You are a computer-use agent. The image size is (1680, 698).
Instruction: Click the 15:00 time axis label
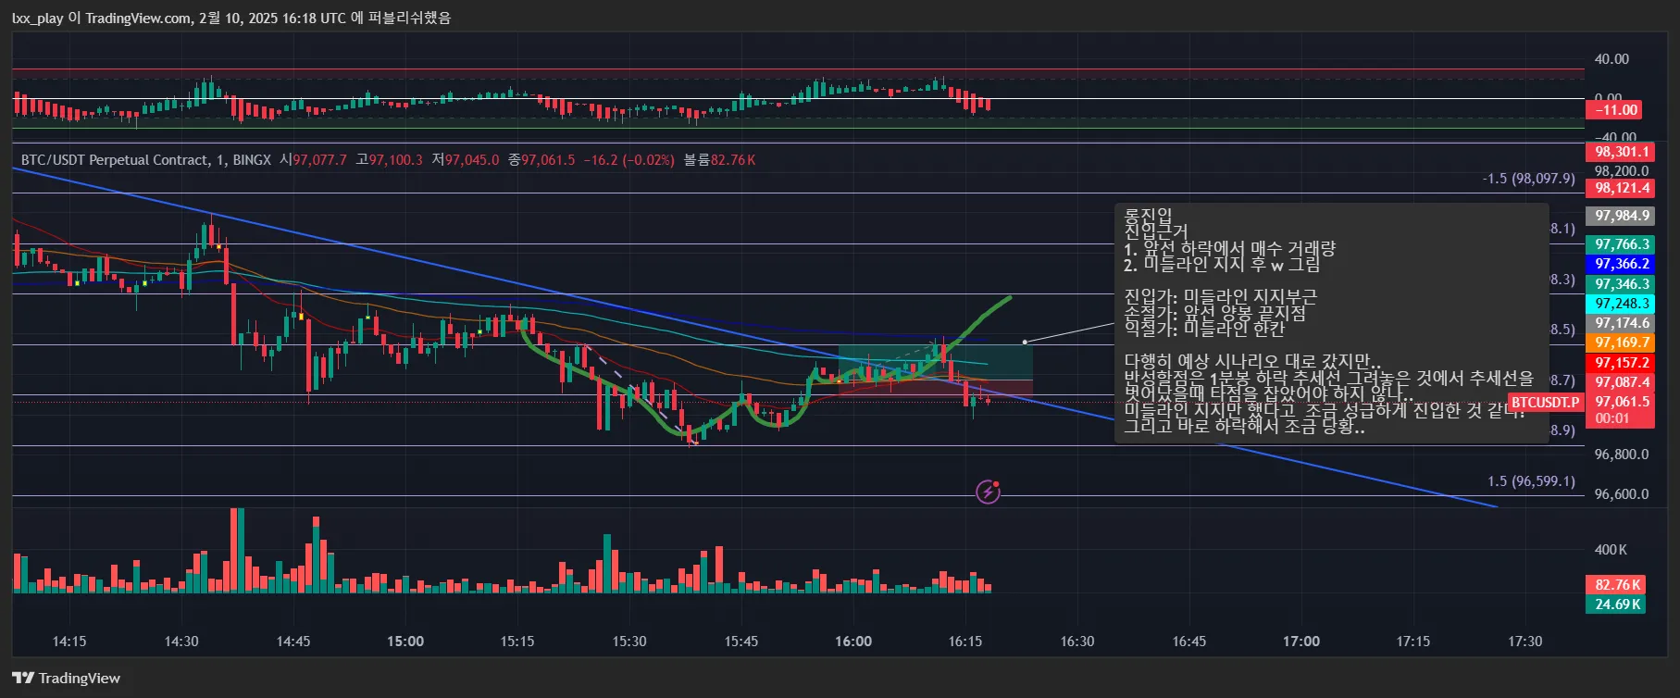405,642
